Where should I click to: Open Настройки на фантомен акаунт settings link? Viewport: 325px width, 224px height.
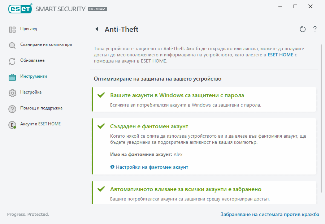[152, 167]
